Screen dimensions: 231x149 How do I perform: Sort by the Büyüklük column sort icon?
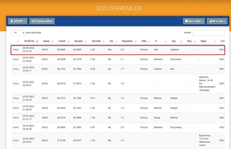[x=136, y=41]
